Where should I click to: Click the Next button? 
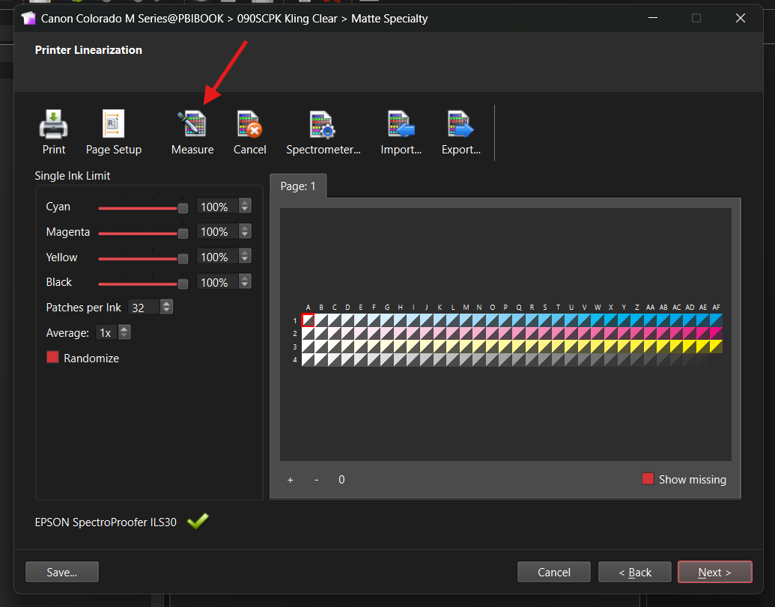(x=714, y=572)
